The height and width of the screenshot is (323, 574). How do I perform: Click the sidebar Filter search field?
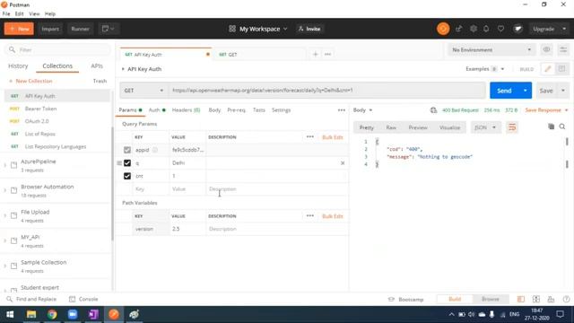(57, 49)
